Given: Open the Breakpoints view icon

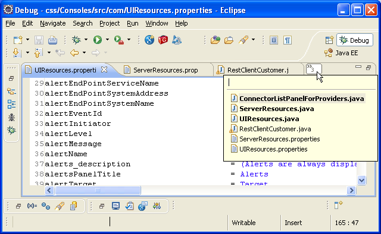Looking at the screenshot, I should [x=46, y=206].
